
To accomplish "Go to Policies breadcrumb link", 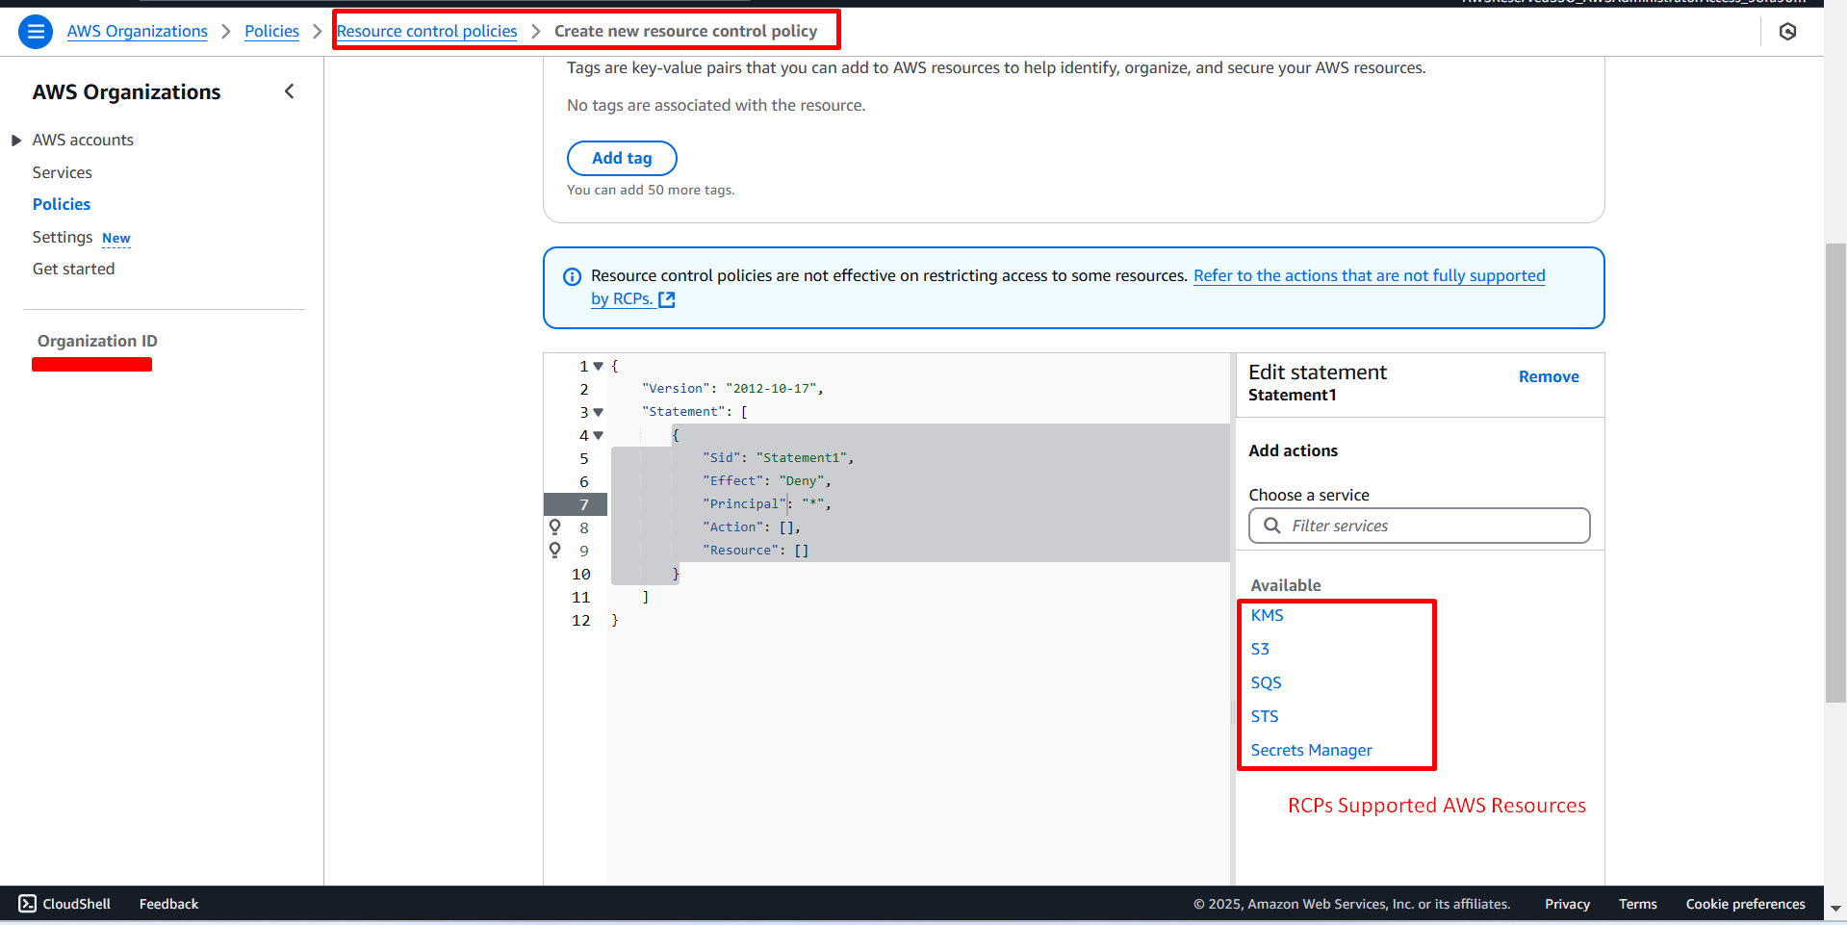I will click(271, 31).
